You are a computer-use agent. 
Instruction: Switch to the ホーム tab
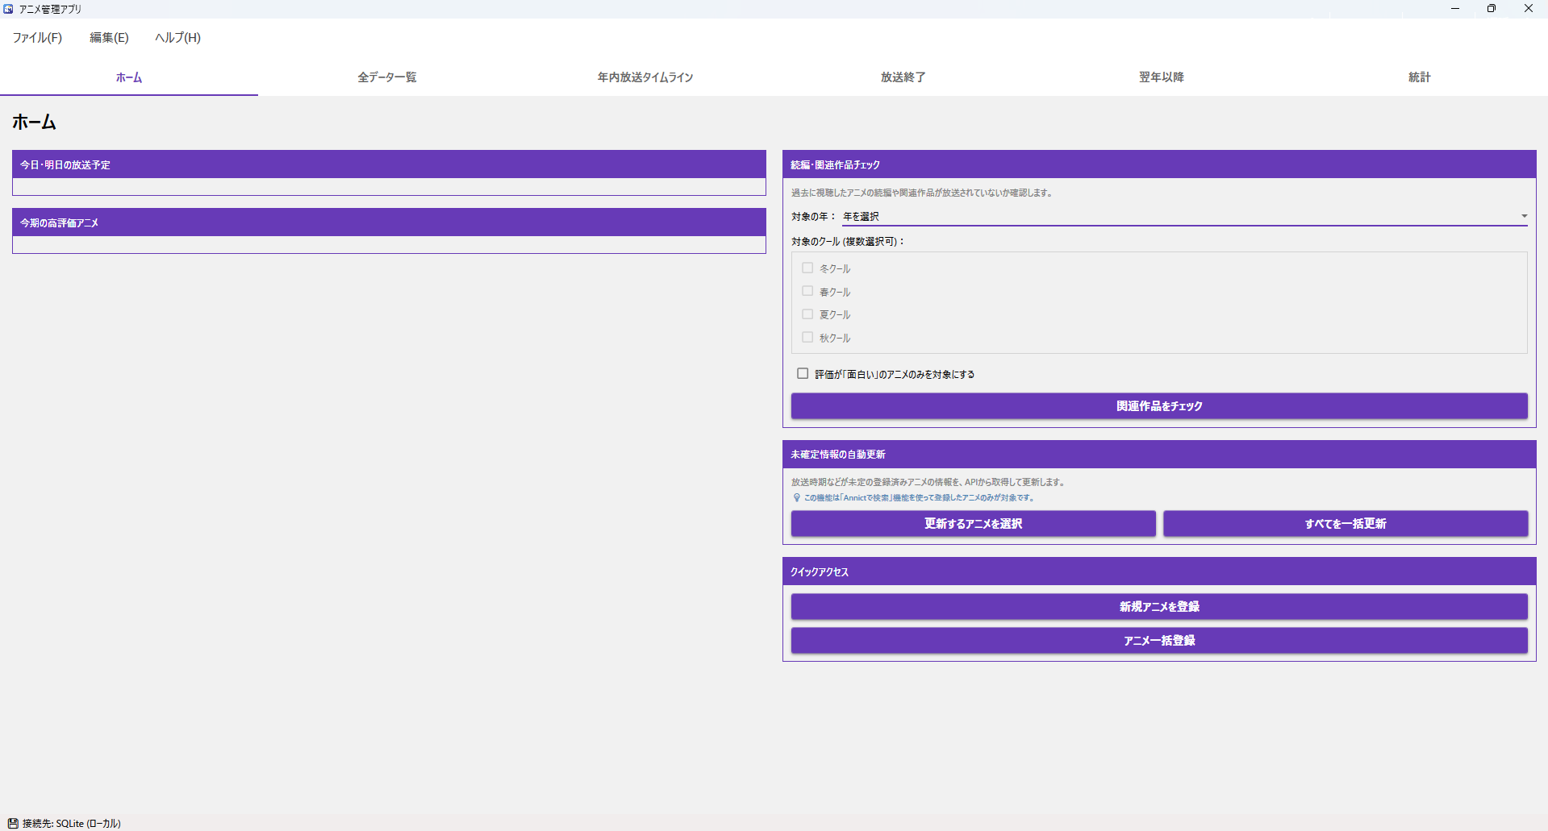pos(129,77)
